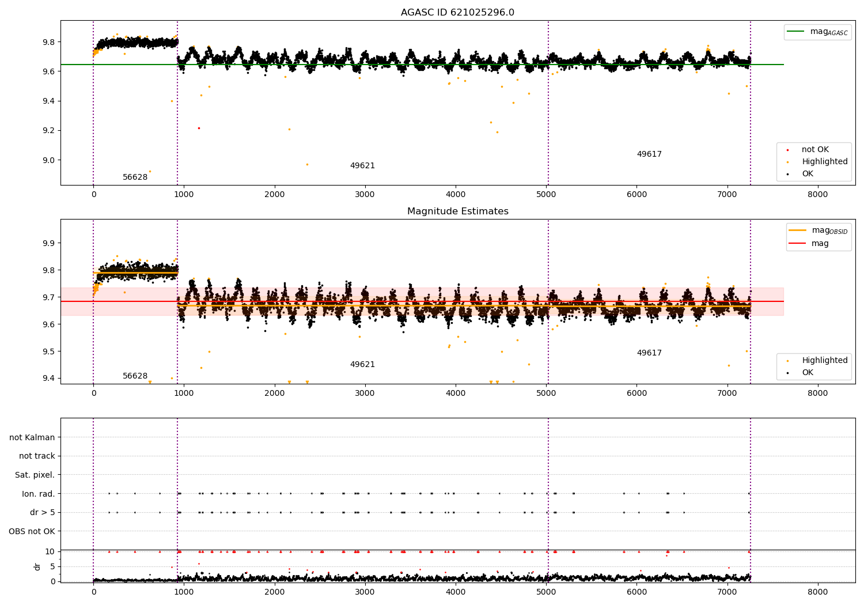Click the 56628 annotation in Magnitude Estimates plot
The height and width of the screenshot is (605, 864).
point(135,376)
